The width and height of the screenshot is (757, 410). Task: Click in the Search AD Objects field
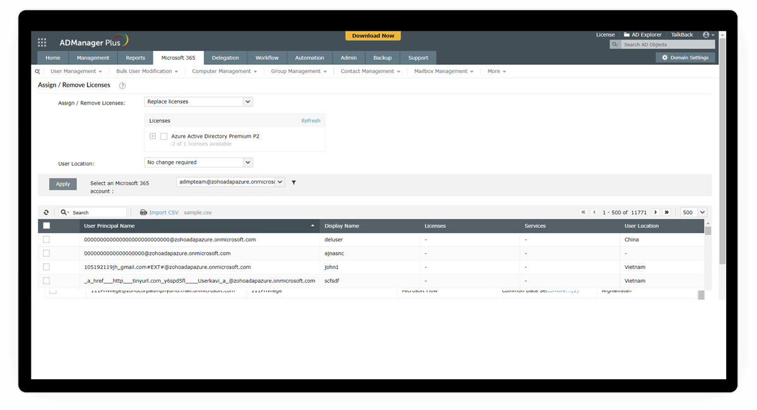[668, 45]
